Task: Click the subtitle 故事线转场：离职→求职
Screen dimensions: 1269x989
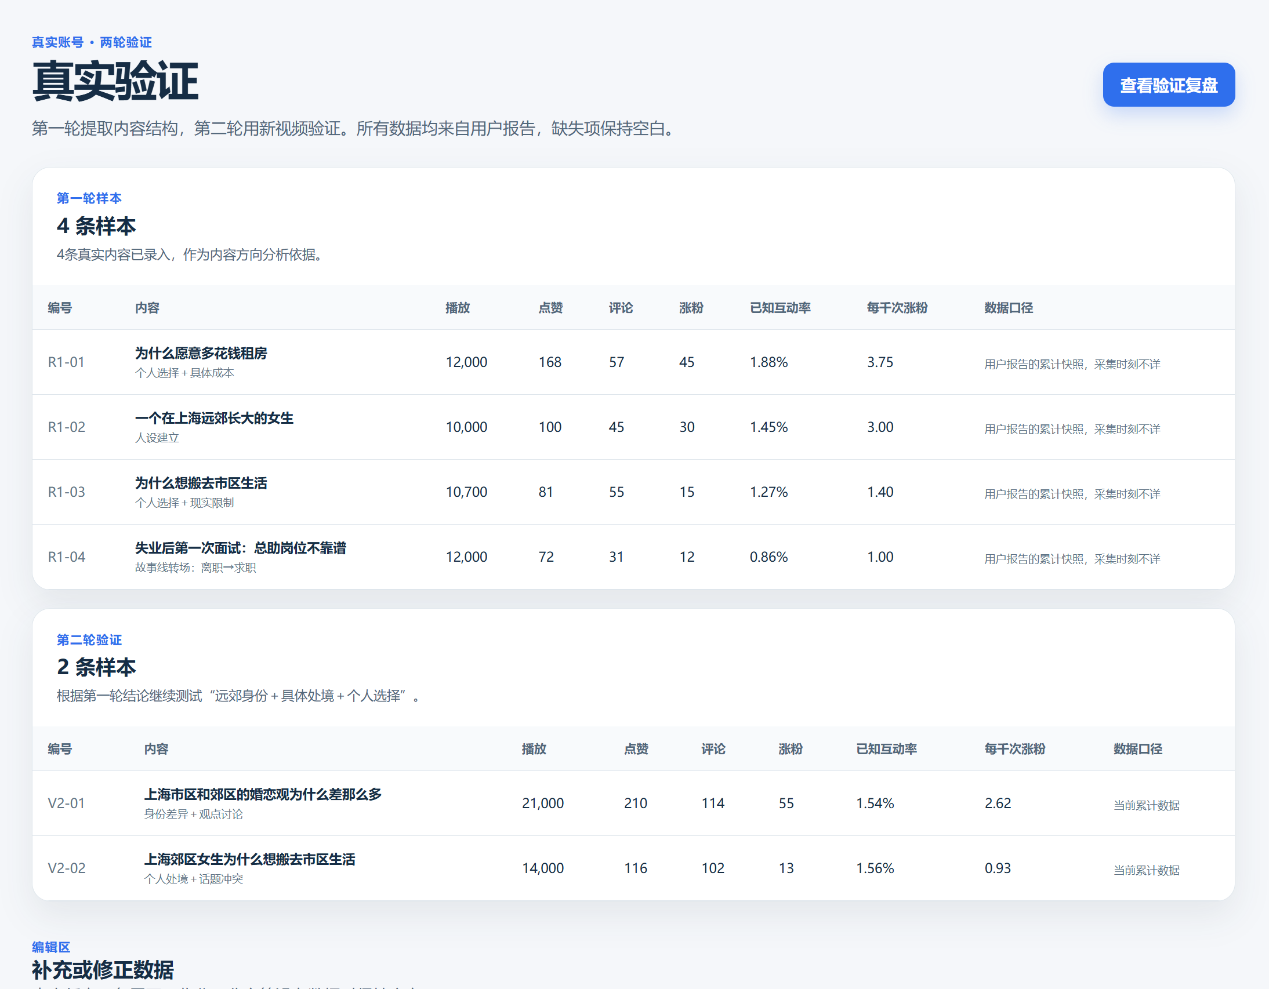Action: tap(195, 568)
